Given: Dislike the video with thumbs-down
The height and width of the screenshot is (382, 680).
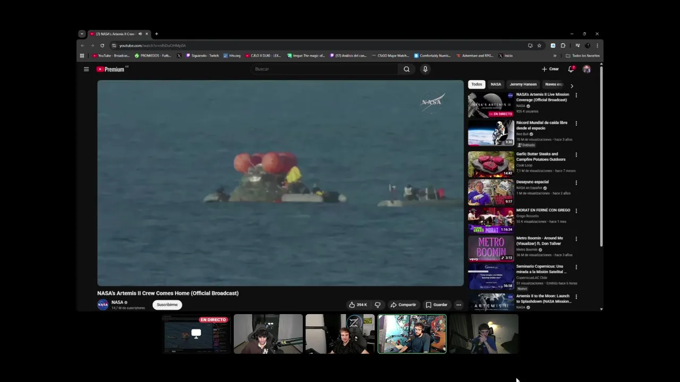Looking at the screenshot, I should point(378,305).
